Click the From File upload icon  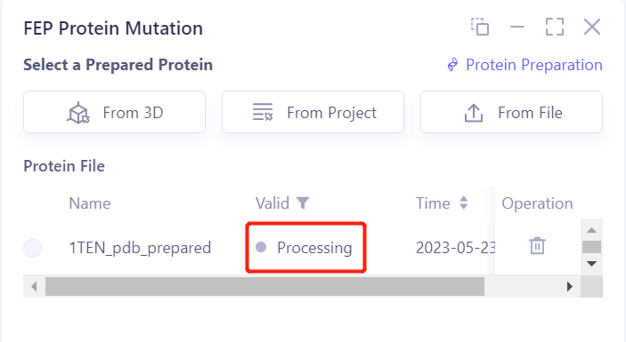474,113
